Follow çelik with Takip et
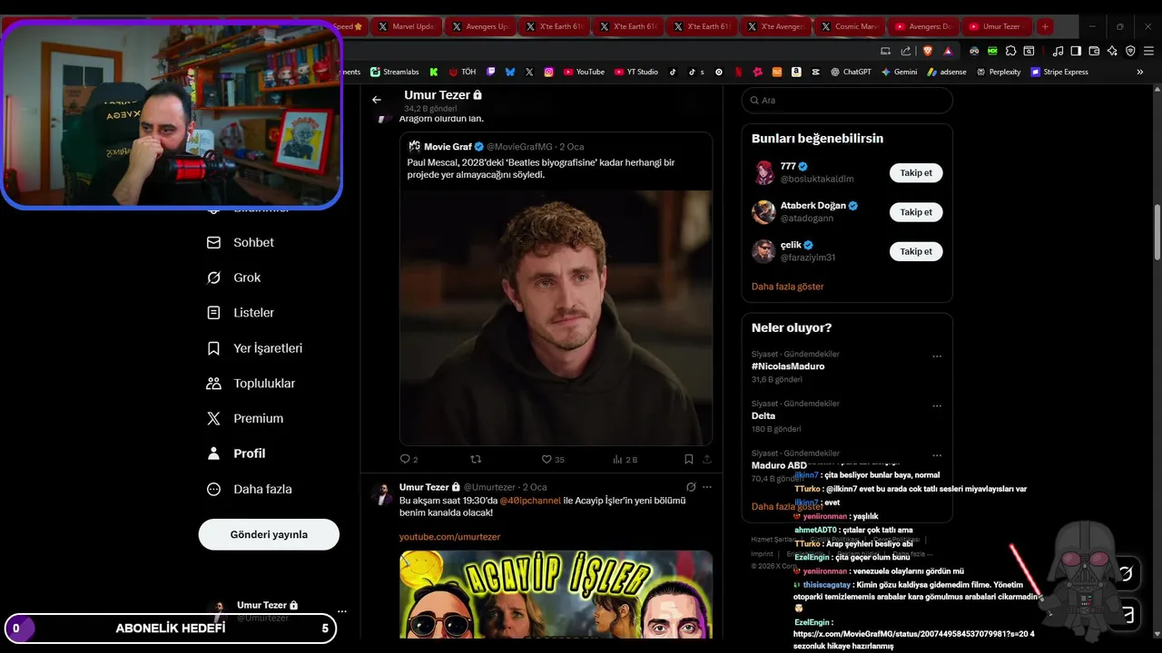 [916, 251]
